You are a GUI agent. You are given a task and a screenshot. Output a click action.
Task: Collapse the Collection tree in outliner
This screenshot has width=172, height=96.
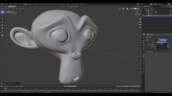click(145, 10)
